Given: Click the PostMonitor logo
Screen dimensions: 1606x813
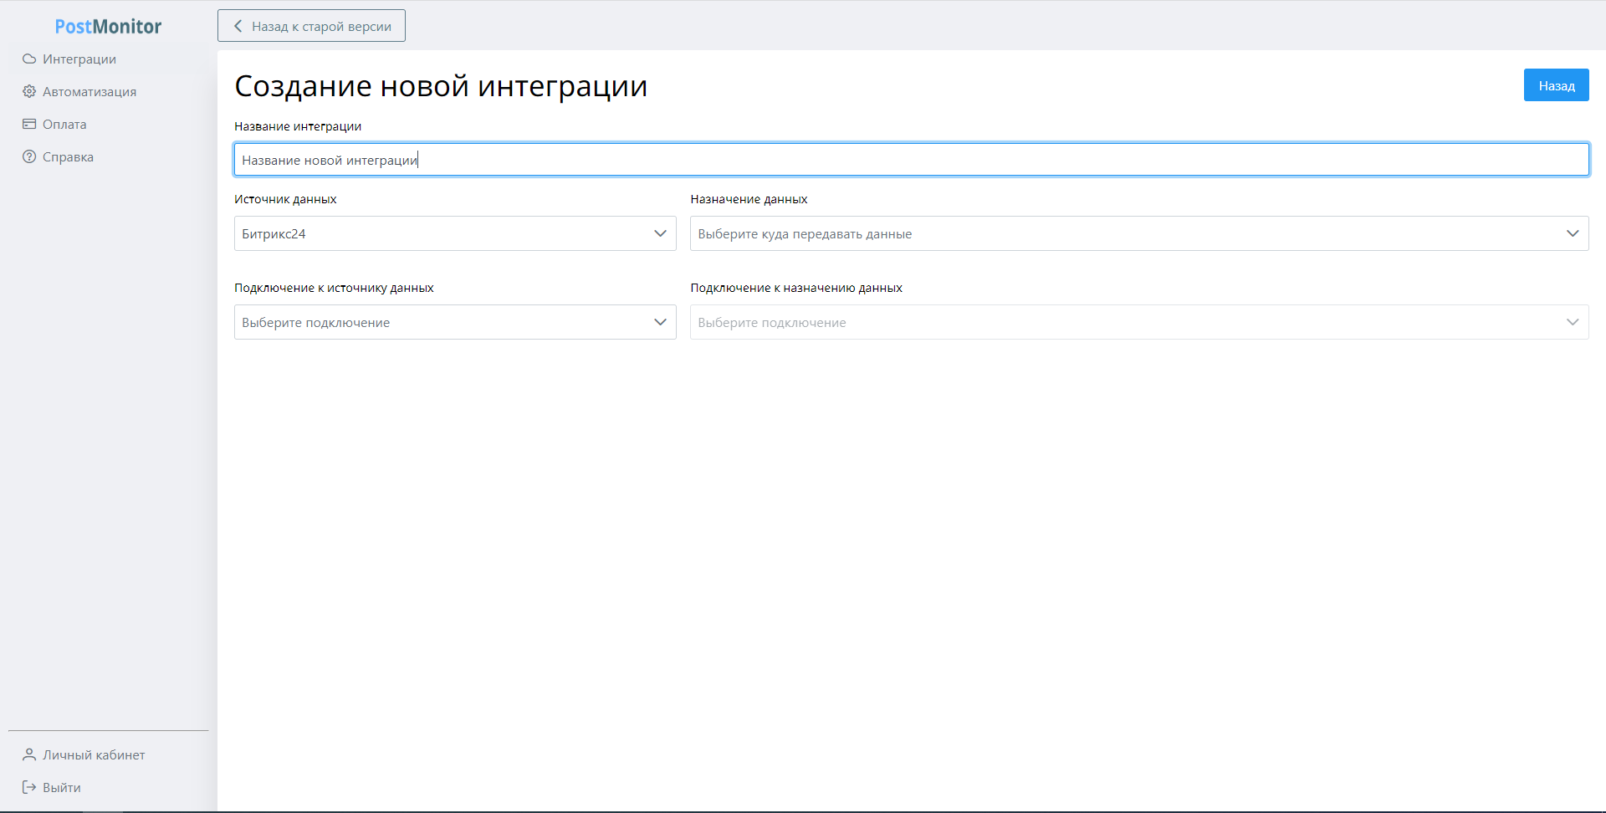Looking at the screenshot, I should [108, 27].
